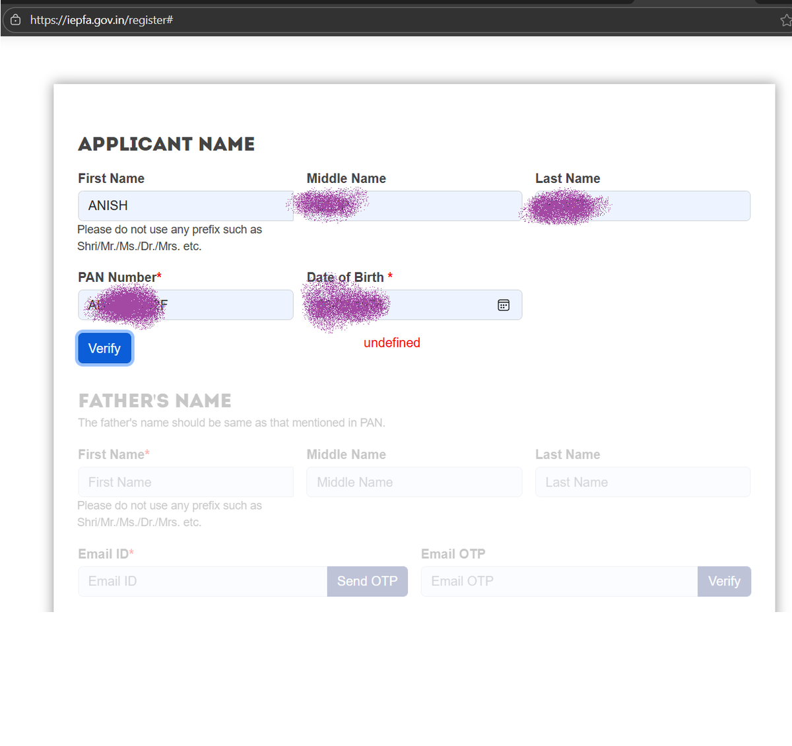Click the father's First Name field

(x=185, y=482)
